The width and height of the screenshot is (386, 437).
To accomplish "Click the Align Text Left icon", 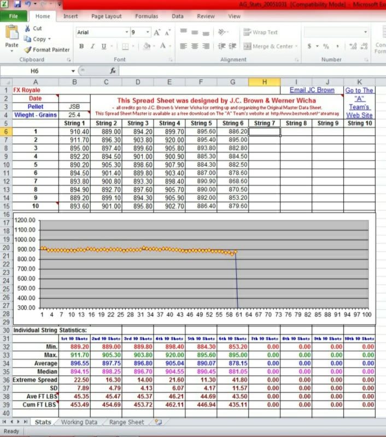I will pyautogui.click(x=183, y=46).
